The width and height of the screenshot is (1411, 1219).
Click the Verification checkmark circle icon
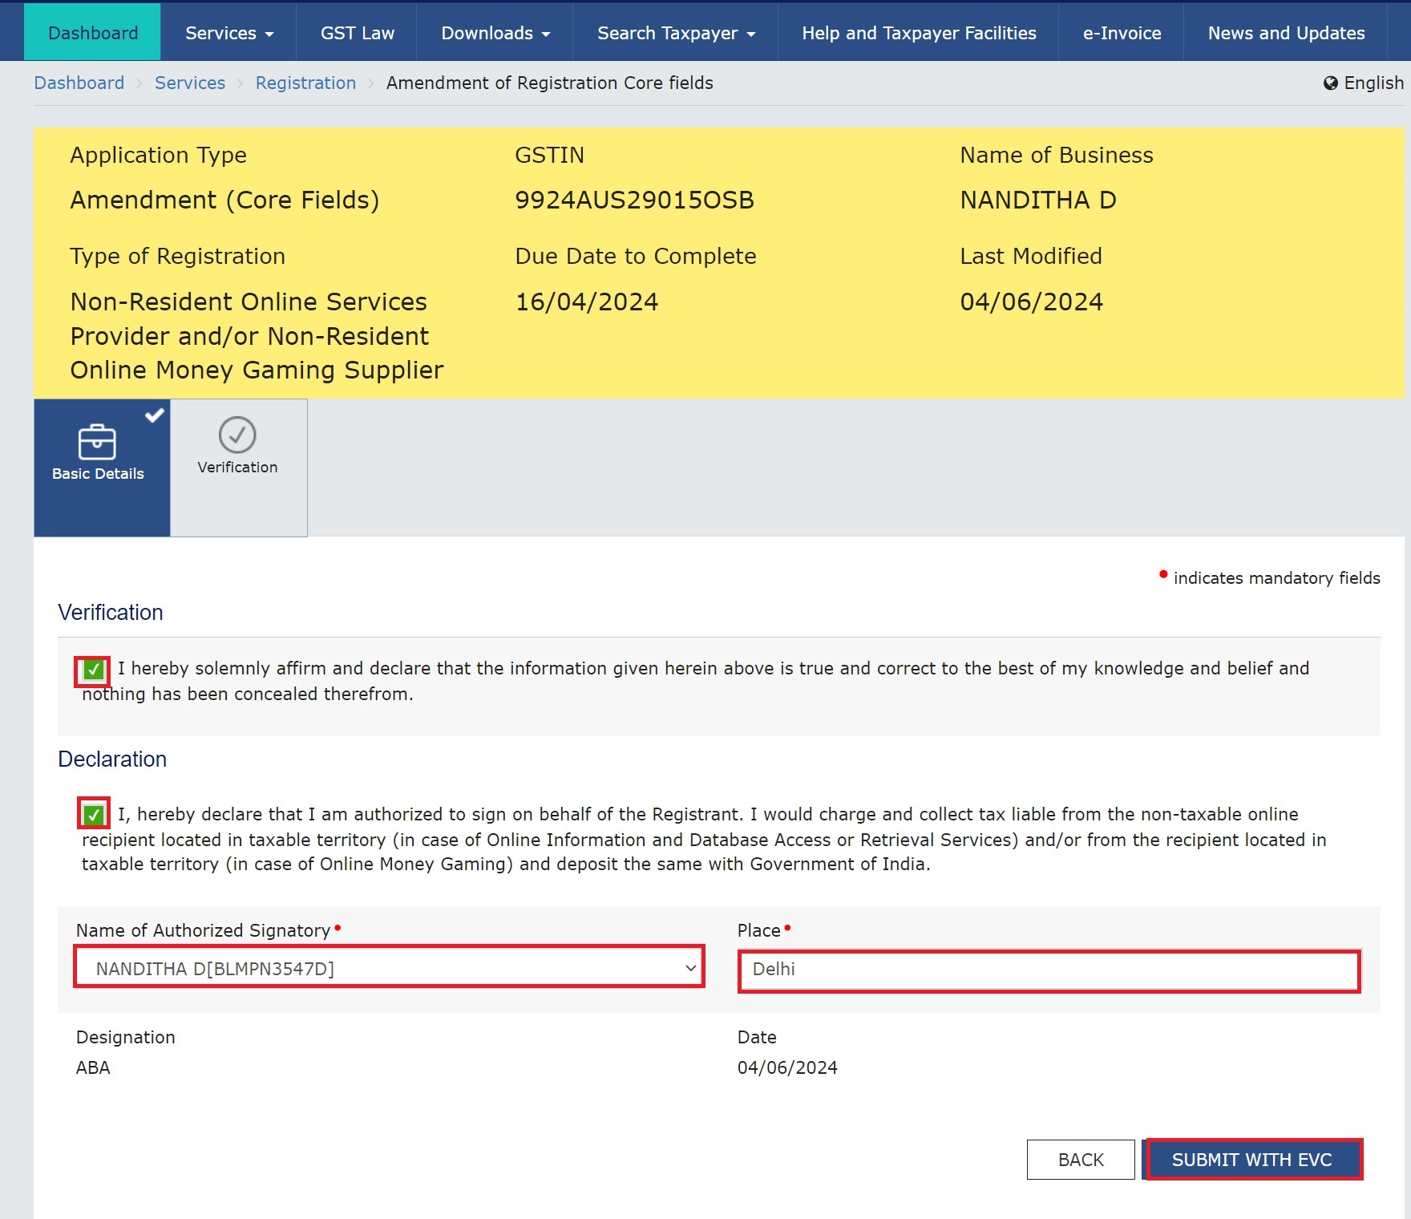click(x=237, y=435)
